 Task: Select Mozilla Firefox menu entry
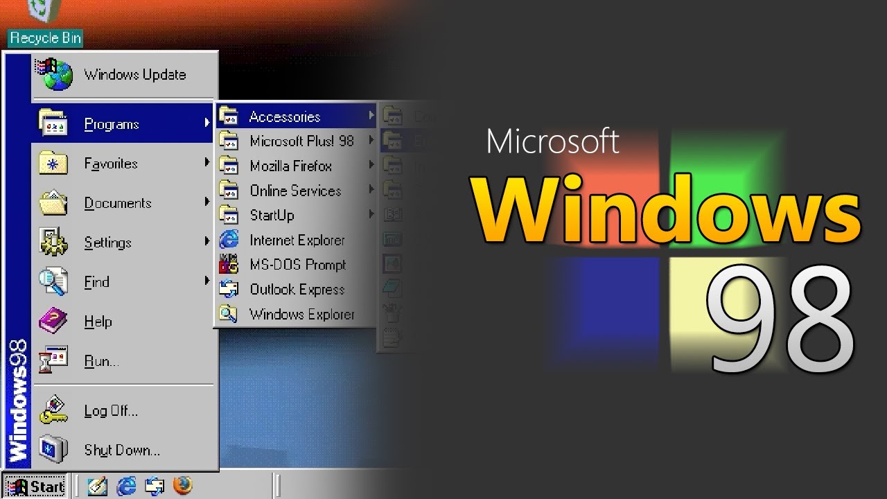pos(297,166)
